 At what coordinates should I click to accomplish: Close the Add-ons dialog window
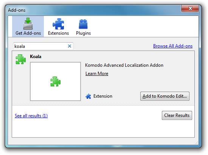tap(190, 8)
